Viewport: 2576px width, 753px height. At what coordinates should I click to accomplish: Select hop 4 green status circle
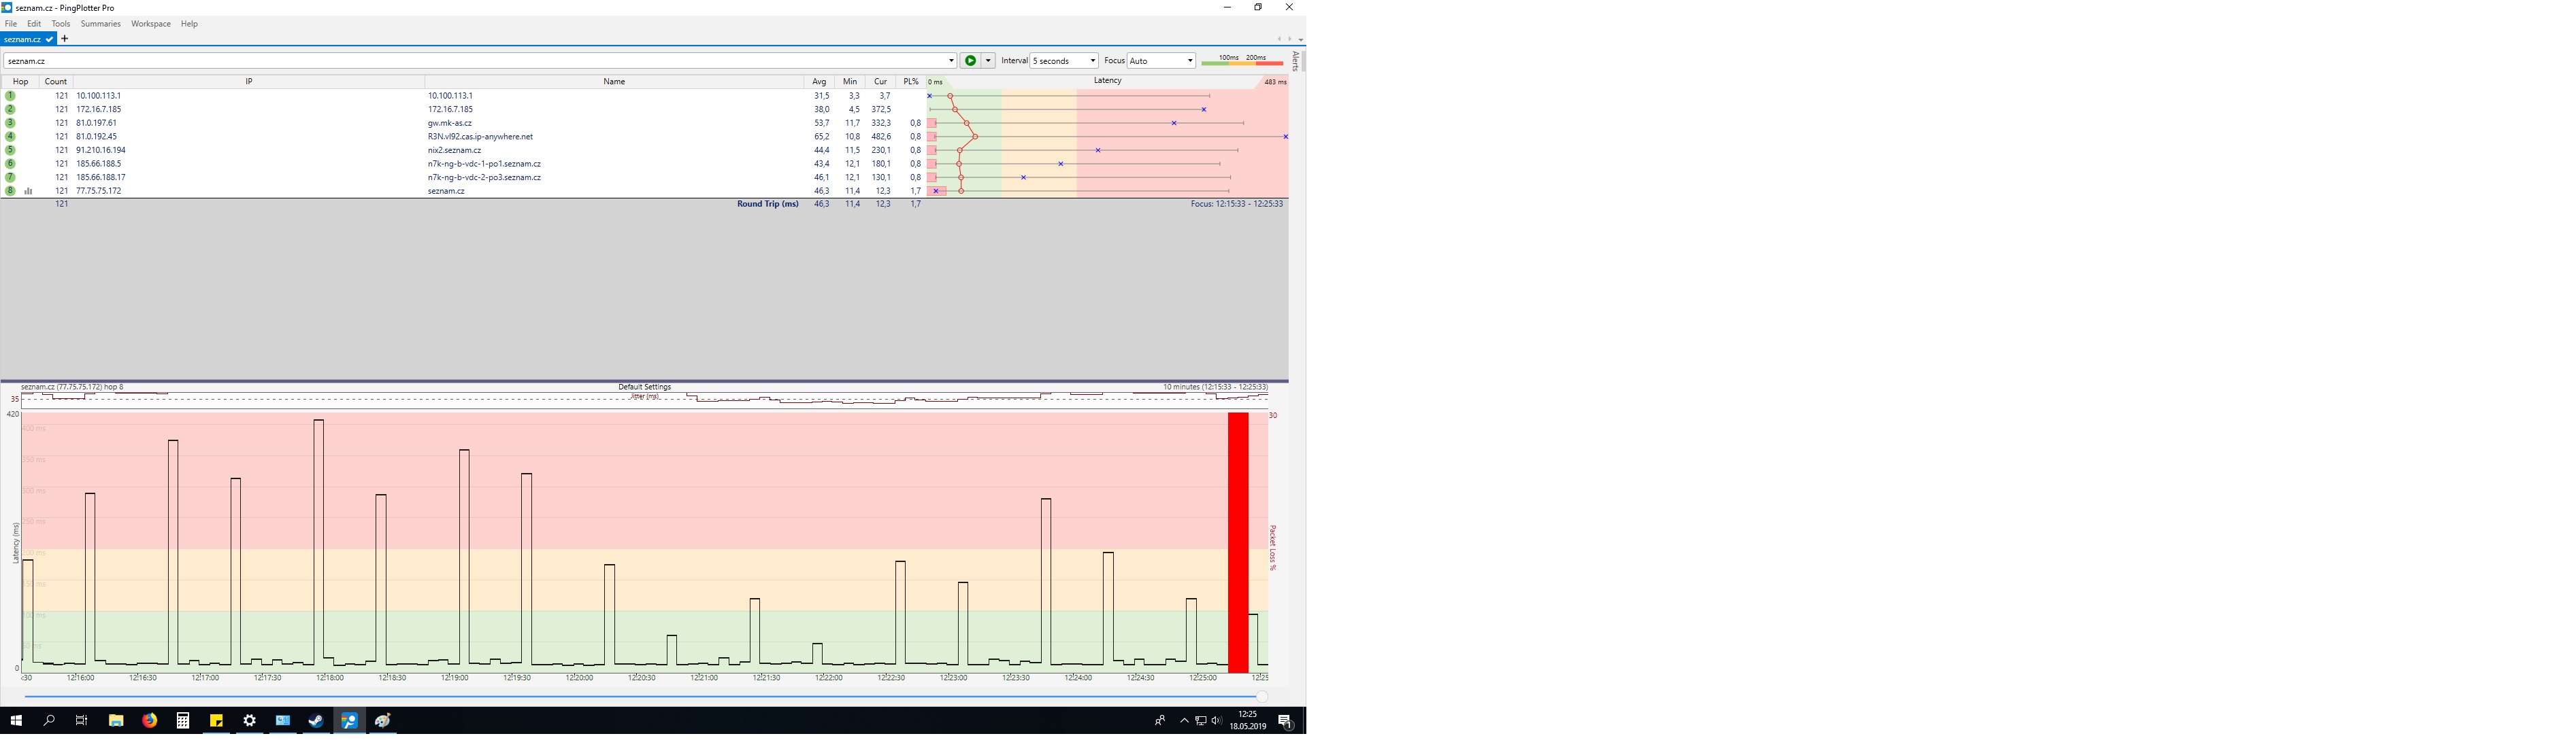click(10, 137)
